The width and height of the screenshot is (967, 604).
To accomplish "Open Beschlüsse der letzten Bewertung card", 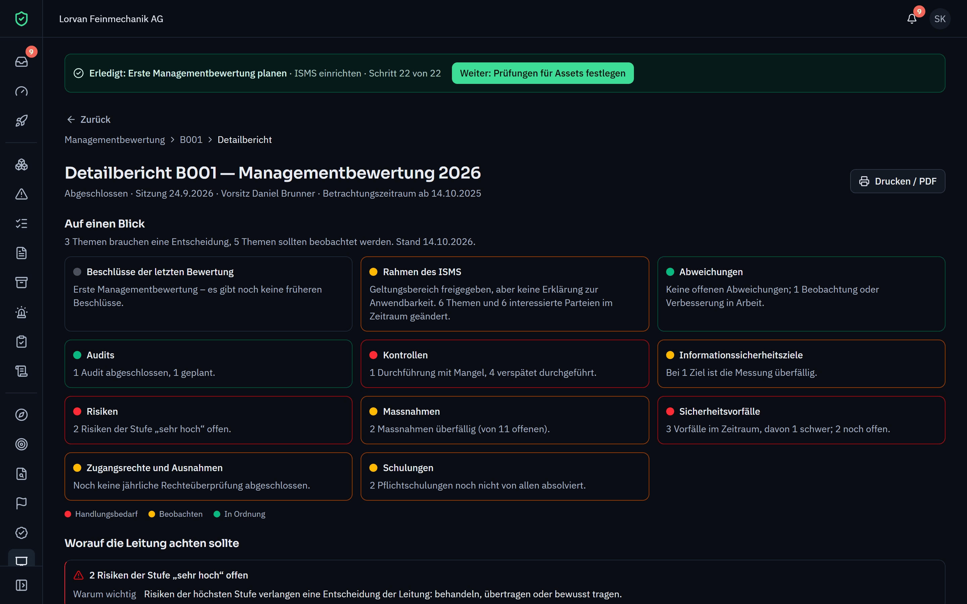I will pos(208,294).
